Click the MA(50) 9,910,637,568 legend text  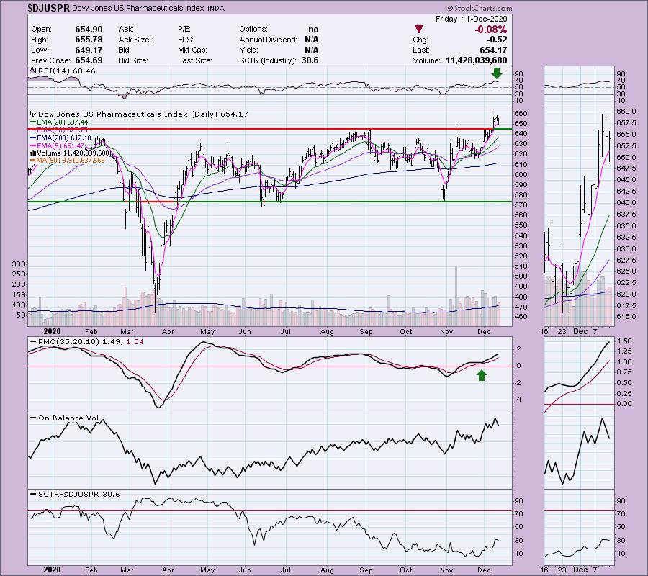click(x=71, y=161)
